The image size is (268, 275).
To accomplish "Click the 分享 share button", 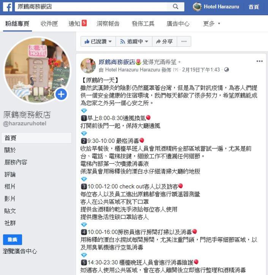I will [165, 41].
